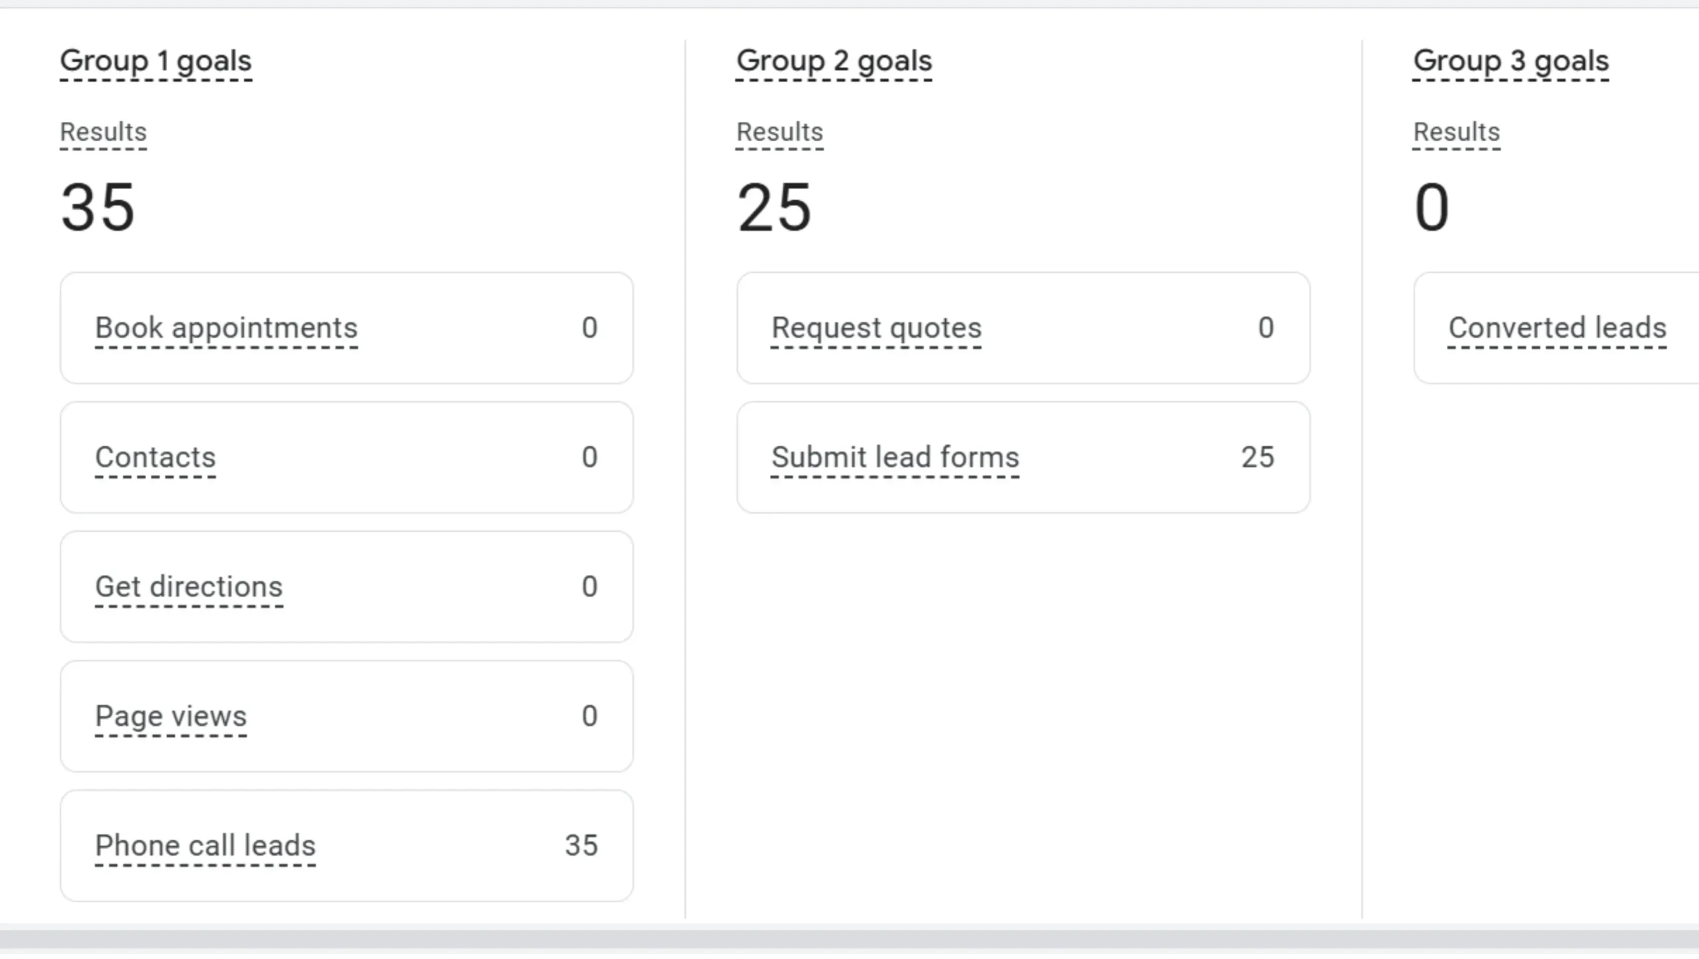Select the Page views goal card

coord(346,716)
